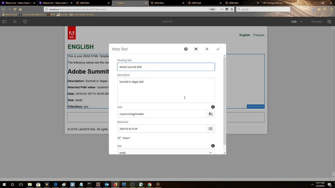Switch page language to Français

(x=259, y=35)
